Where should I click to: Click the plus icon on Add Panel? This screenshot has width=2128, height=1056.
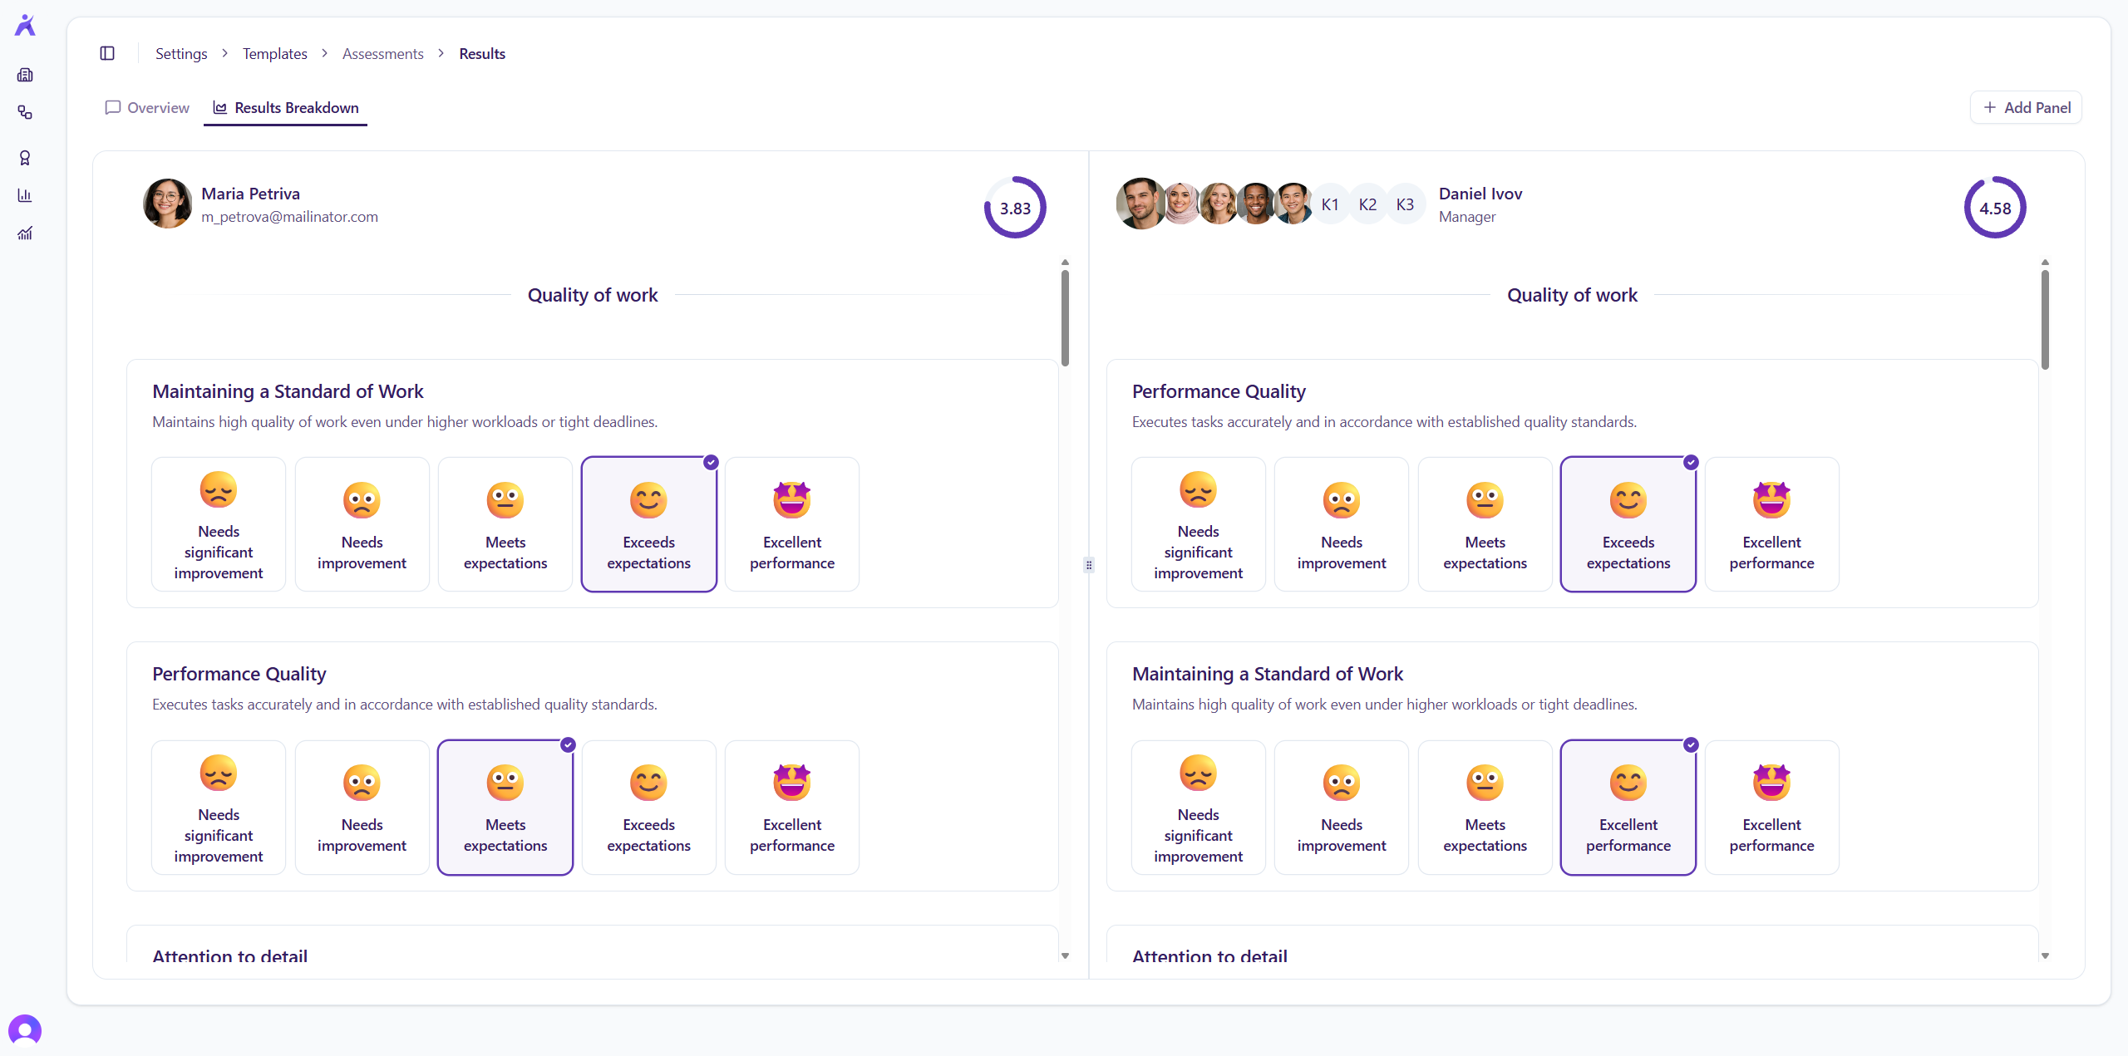click(x=1990, y=107)
